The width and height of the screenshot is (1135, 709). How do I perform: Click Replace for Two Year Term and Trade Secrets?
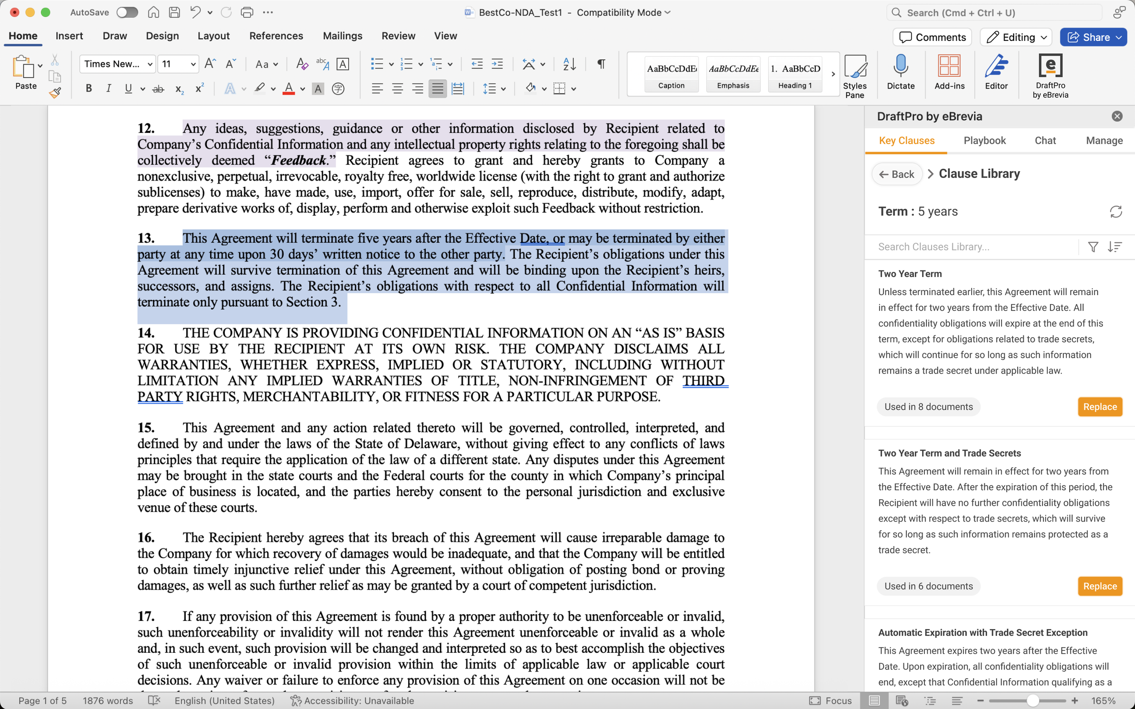click(x=1100, y=586)
